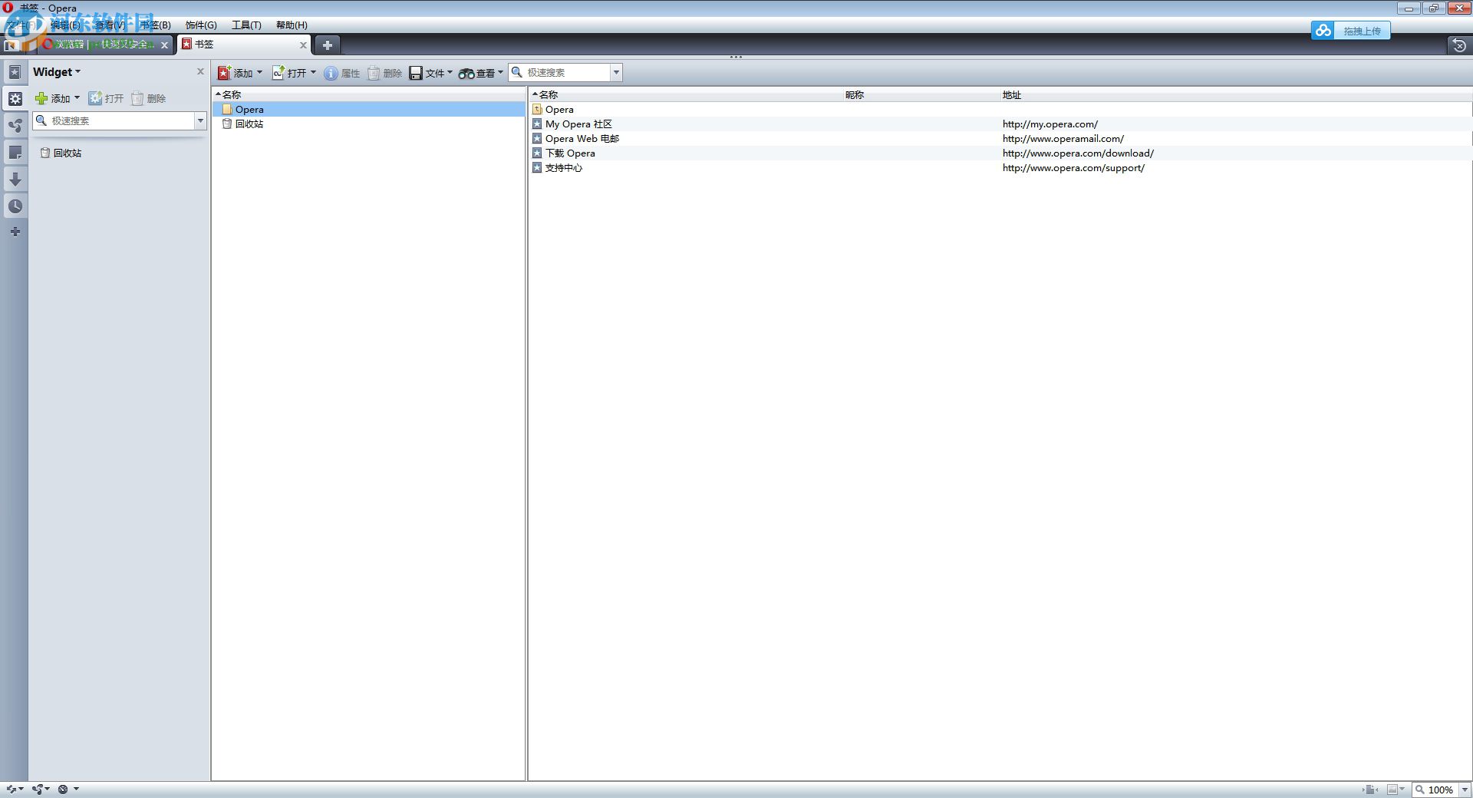Open the 查看 view dropdown
The height and width of the screenshot is (798, 1473).
point(481,73)
